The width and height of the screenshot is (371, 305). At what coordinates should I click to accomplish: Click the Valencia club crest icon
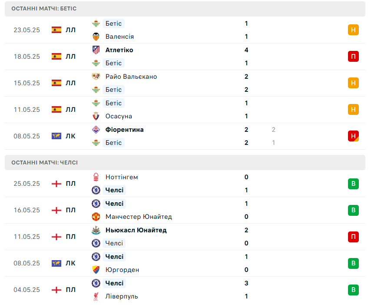tap(96, 37)
